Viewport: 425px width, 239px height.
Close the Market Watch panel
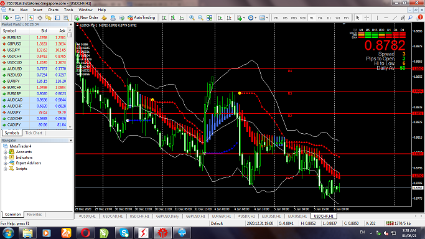point(71,24)
